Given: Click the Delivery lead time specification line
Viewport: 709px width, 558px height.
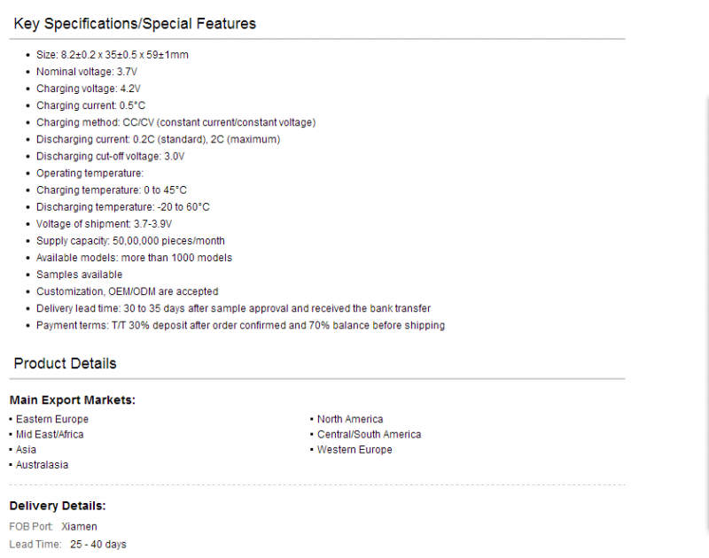Looking at the screenshot, I should (233, 308).
